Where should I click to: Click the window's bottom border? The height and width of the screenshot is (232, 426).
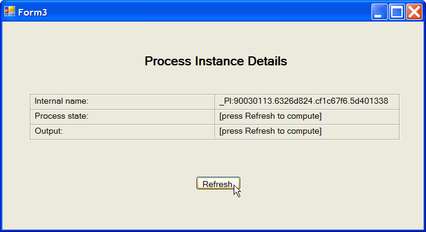[213, 231]
